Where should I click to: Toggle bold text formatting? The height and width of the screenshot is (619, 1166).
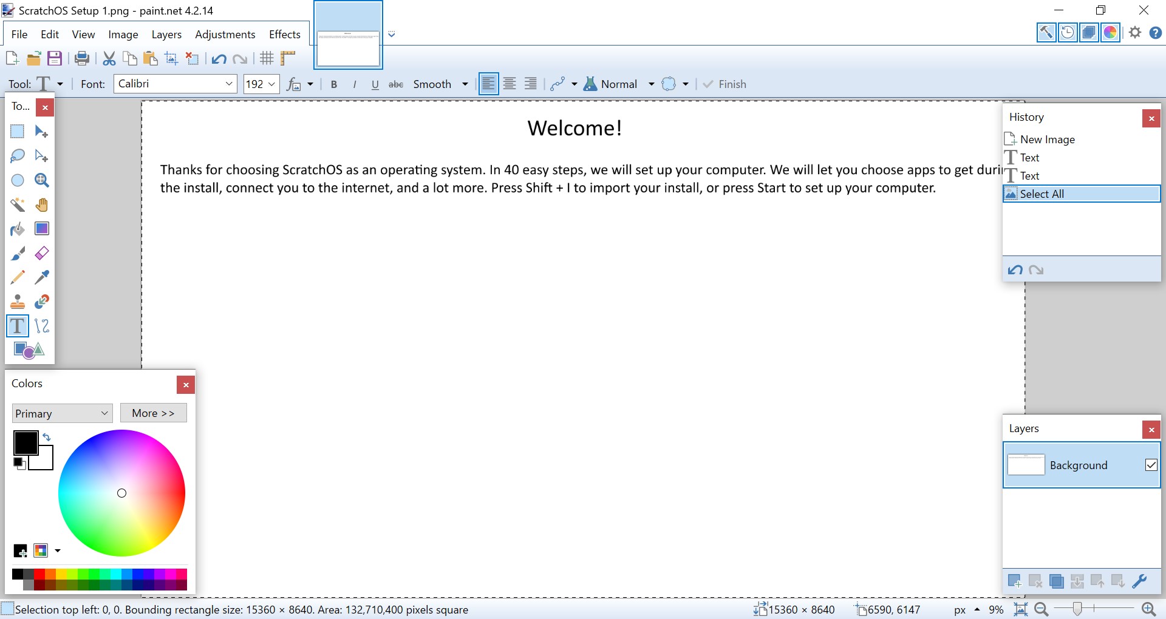334,84
